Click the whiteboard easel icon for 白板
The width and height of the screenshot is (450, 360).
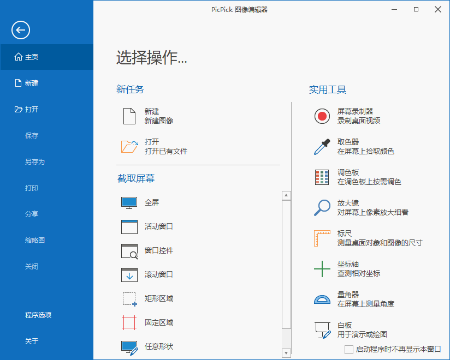[323, 330]
